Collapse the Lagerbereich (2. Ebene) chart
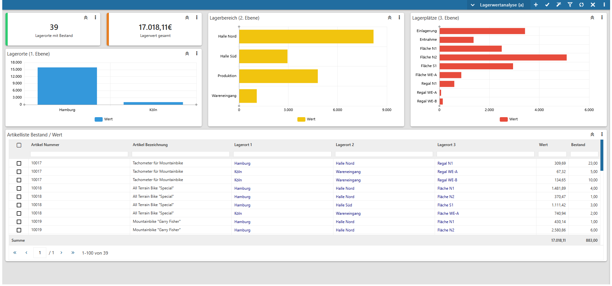Viewport: 612px width, 286px height. coord(389,18)
